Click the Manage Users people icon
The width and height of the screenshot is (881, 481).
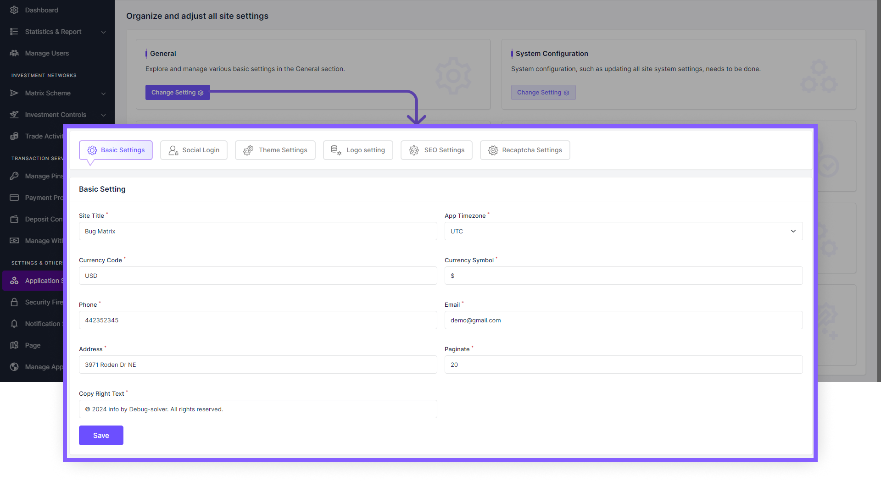[x=14, y=53]
